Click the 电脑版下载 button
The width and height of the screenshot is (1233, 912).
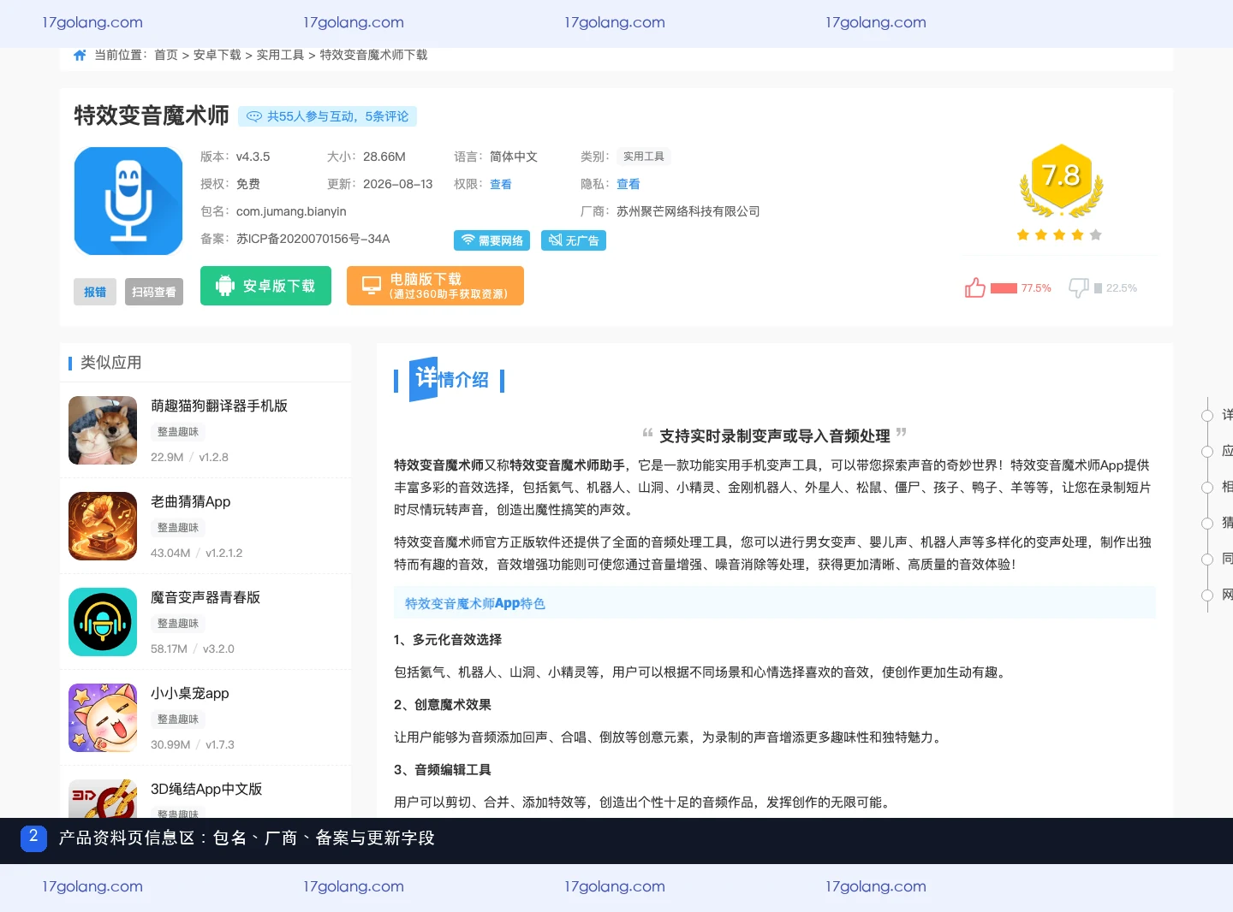(435, 286)
